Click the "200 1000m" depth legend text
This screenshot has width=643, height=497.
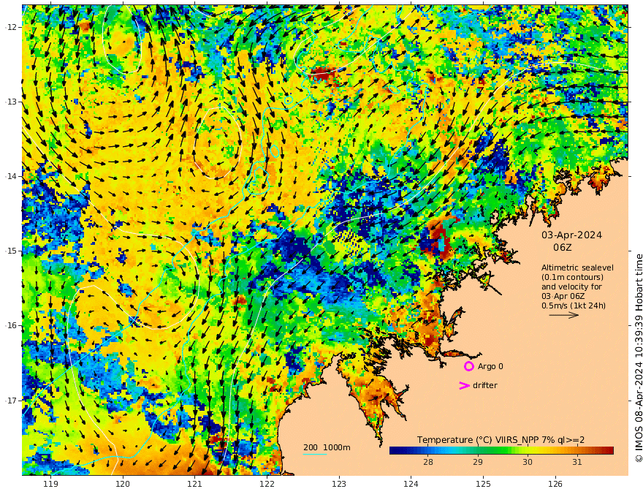(x=327, y=447)
